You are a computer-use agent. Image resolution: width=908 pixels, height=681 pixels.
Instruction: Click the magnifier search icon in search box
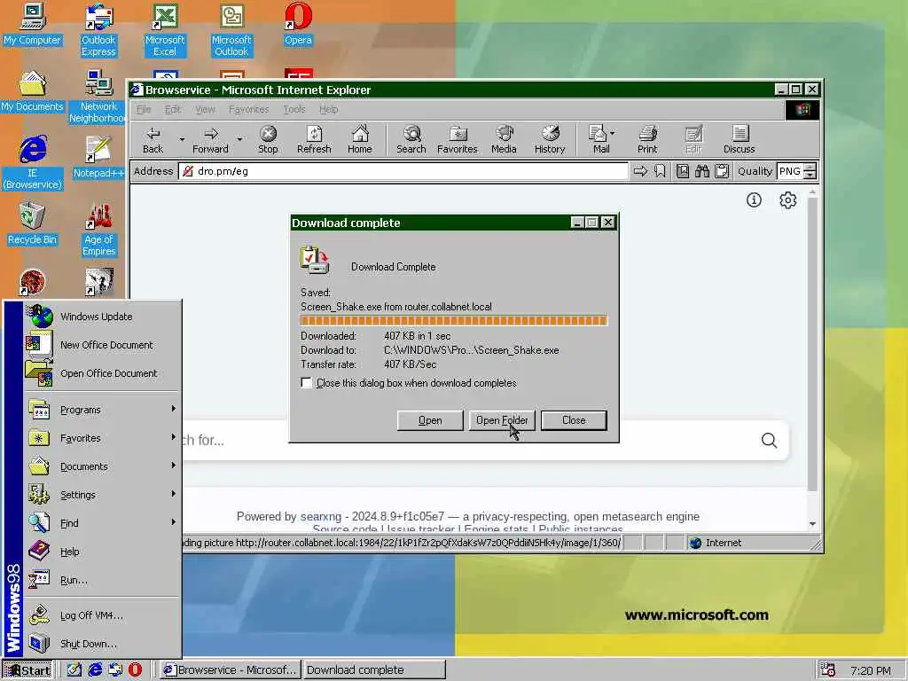[x=769, y=441]
